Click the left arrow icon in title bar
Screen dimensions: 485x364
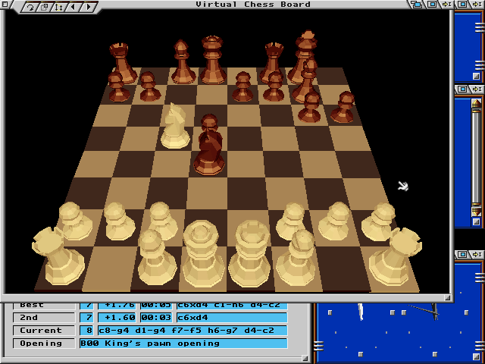point(73,7)
